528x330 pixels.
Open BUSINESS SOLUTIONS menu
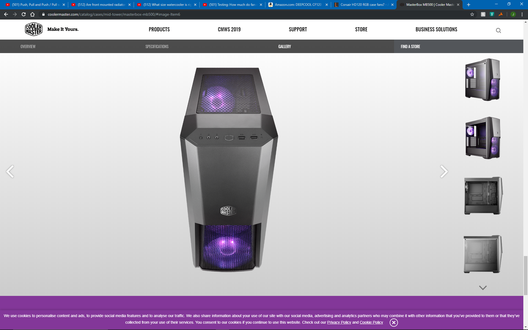(x=436, y=29)
